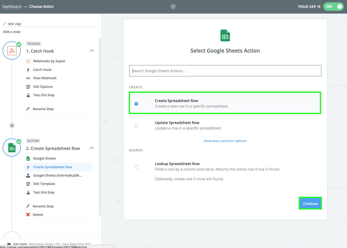Click the pencil icon beside the zap name
Screen dimensions: 347x248
[4, 24]
